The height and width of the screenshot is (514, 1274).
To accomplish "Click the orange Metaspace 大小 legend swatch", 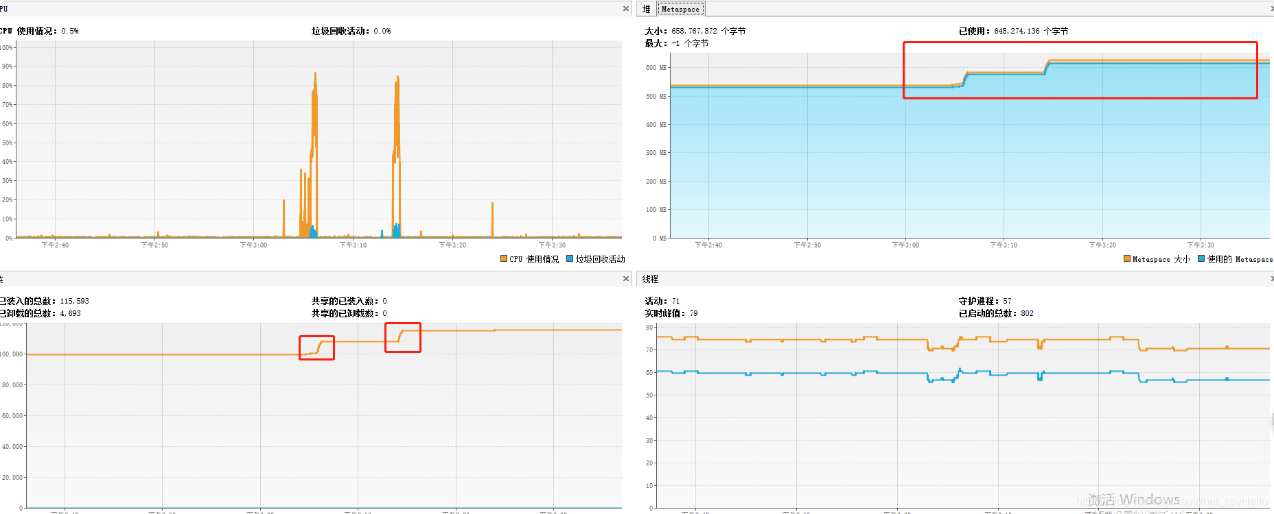I will [1127, 258].
